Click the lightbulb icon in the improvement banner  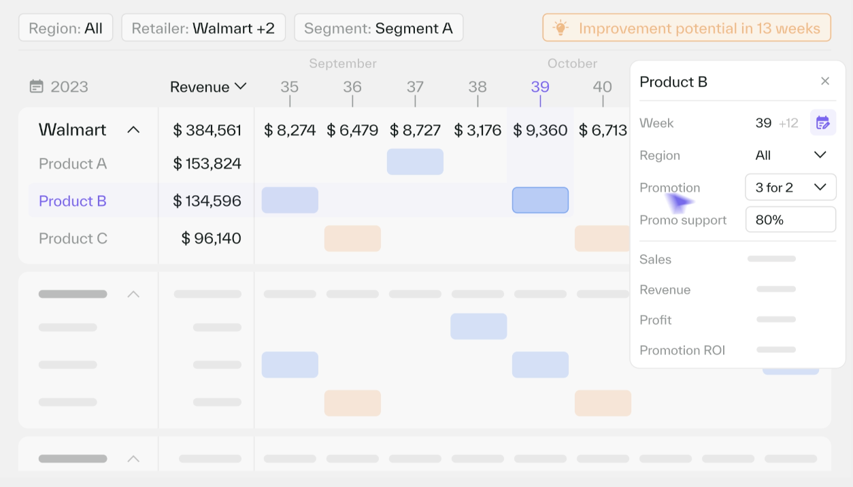pyautogui.click(x=561, y=28)
